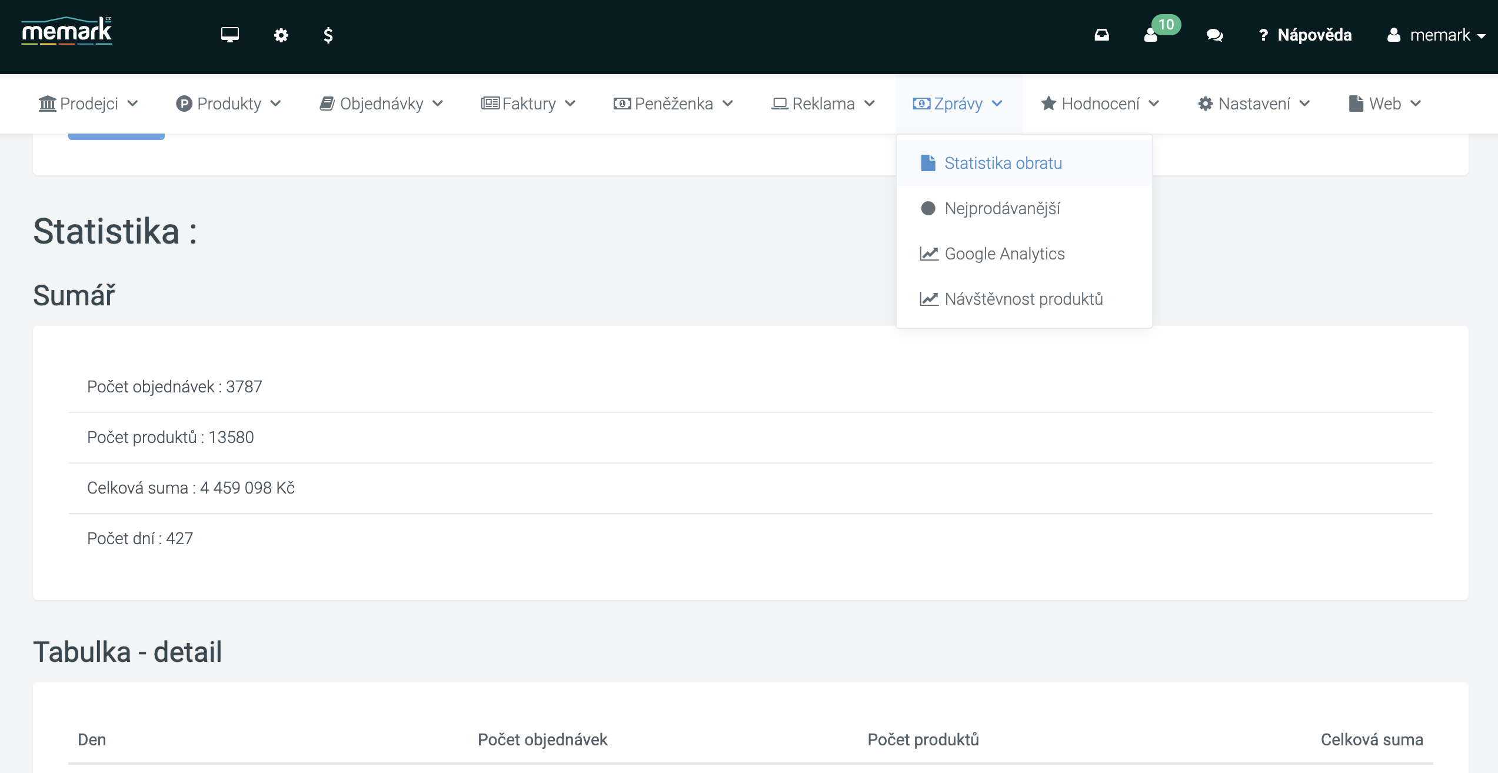Open the Hodnocení menu label

tap(1100, 104)
